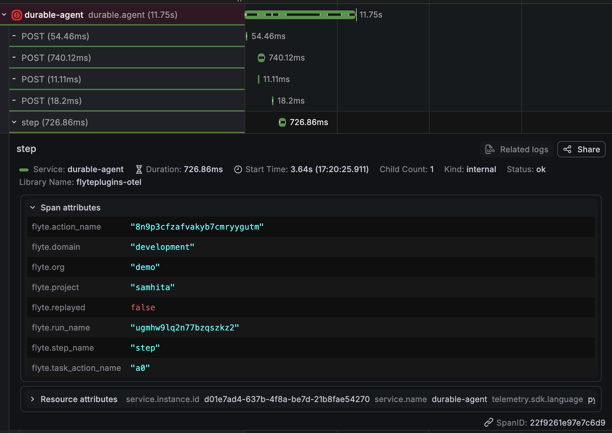Collapse the step (726.86ms) span row

(x=14, y=122)
